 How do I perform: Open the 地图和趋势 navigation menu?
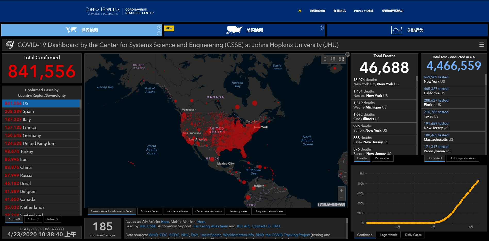point(317,11)
